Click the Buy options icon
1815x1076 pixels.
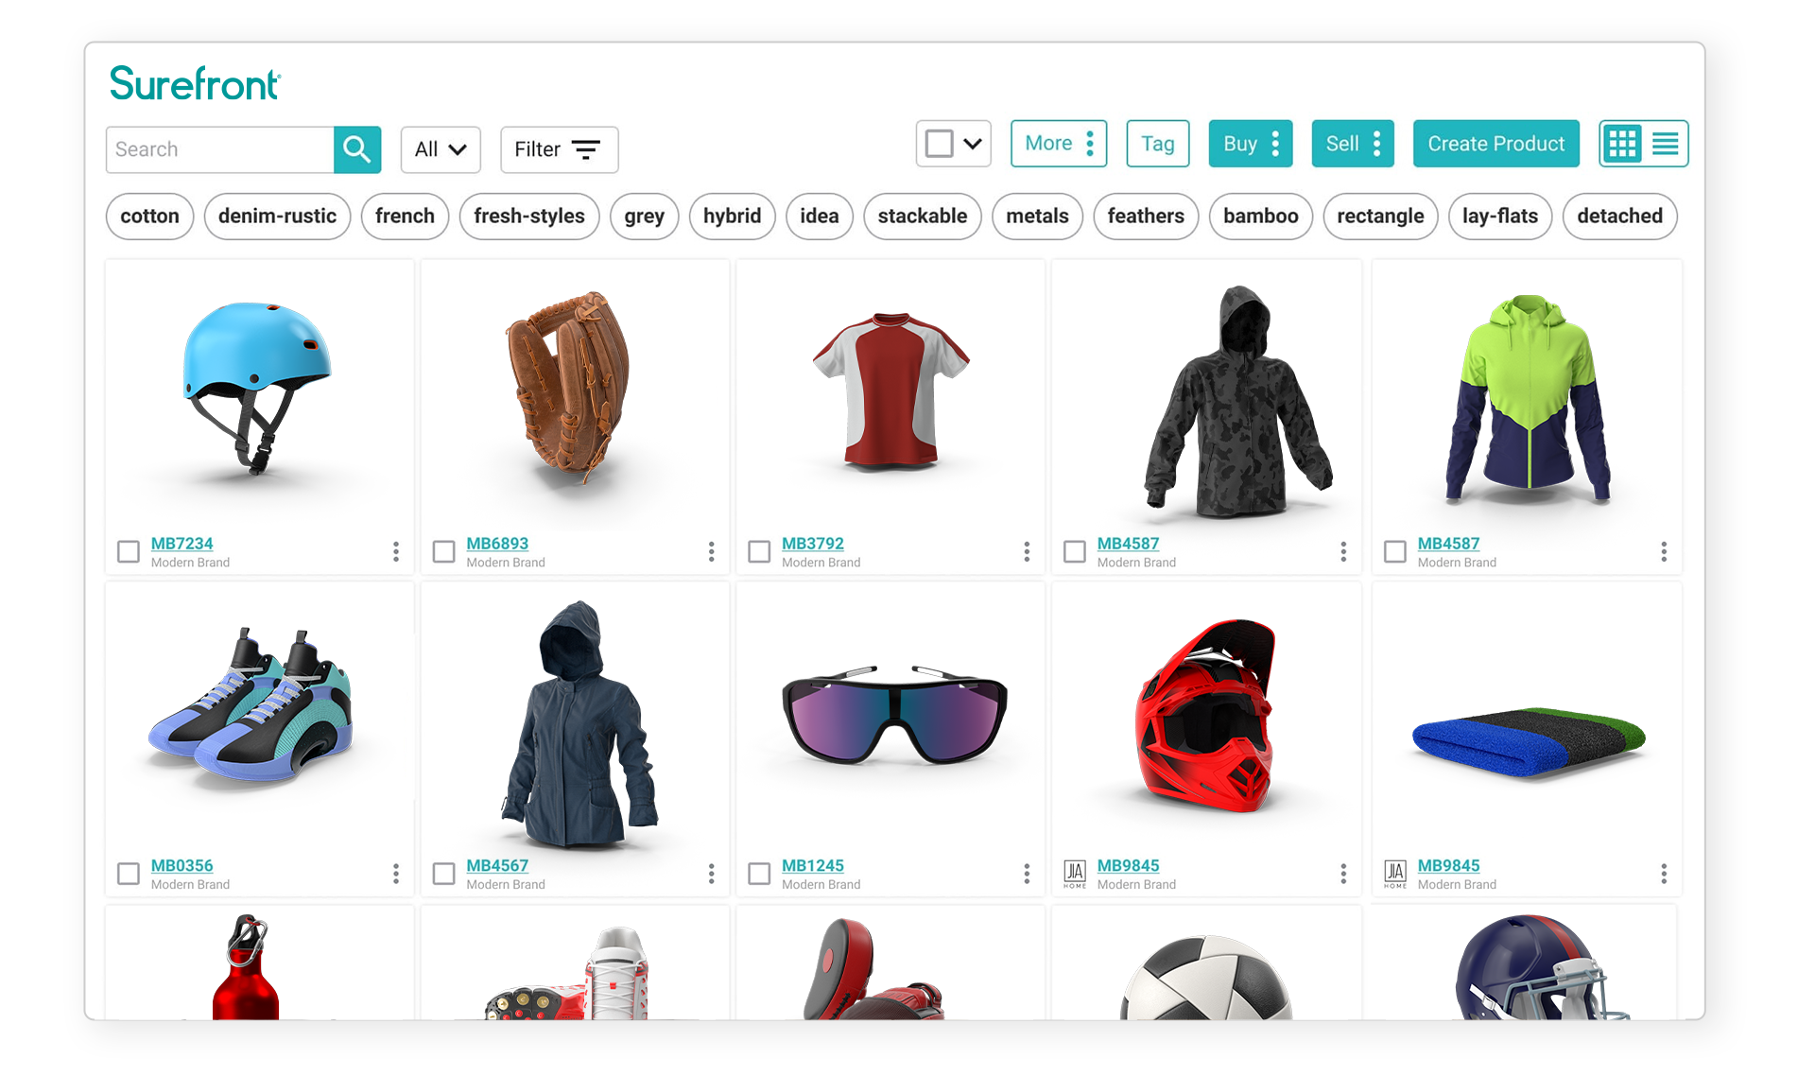[x=1280, y=145]
